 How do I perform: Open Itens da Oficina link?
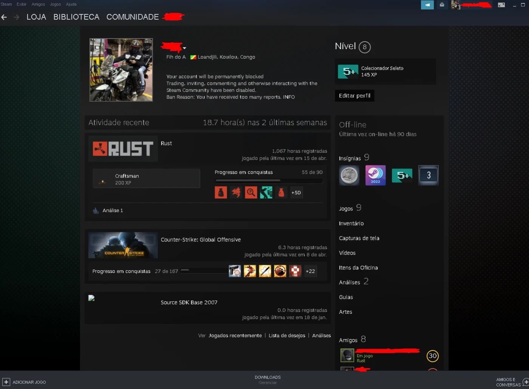[358, 268]
